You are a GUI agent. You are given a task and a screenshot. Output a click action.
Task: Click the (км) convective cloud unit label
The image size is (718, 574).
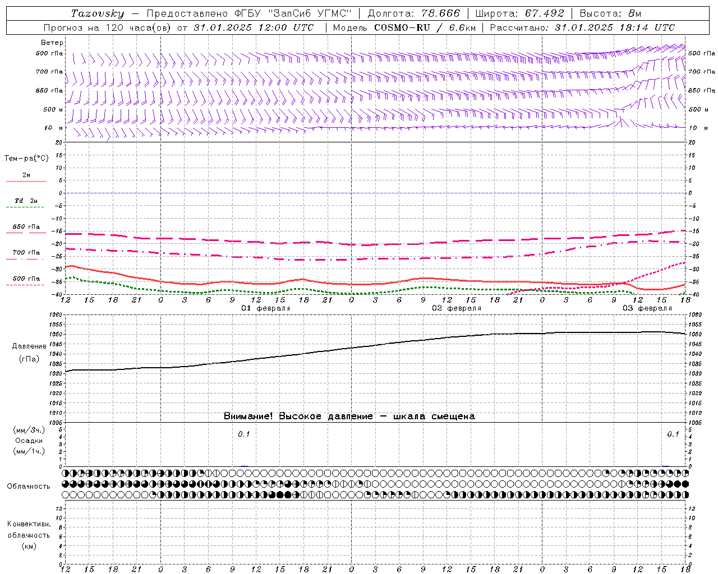click(29, 546)
